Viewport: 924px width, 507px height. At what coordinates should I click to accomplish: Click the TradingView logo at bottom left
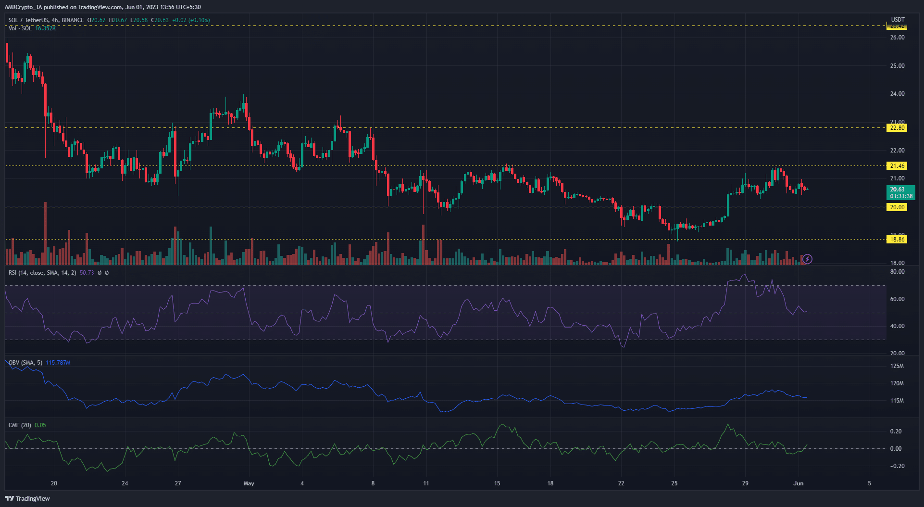27,498
